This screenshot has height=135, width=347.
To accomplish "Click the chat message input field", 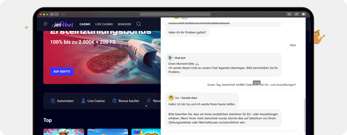I will tap(233, 133).
